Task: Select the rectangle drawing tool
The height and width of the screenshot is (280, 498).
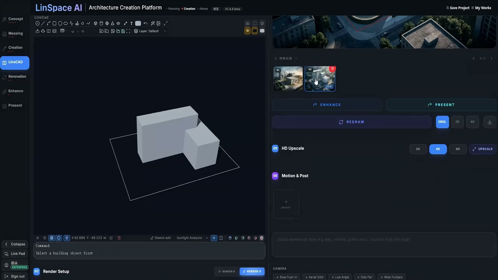Action: [x=54, y=23]
